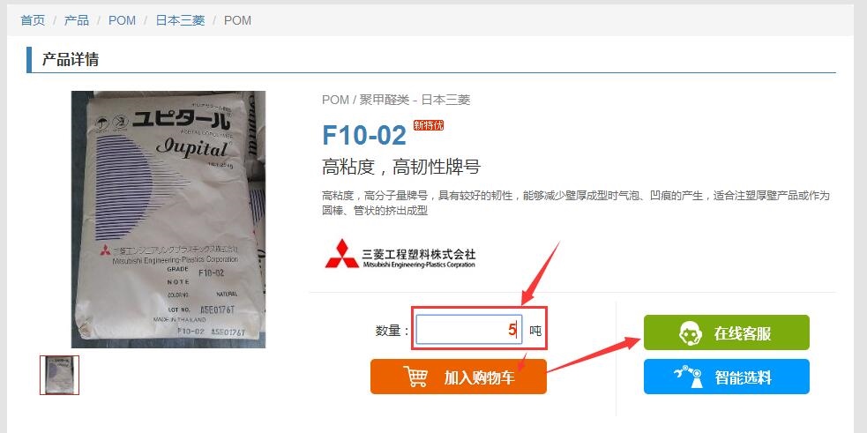Open the 首页 breadcrumb link
Image resolution: width=867 pixels, height=433 pixels.
click(33, 20)
